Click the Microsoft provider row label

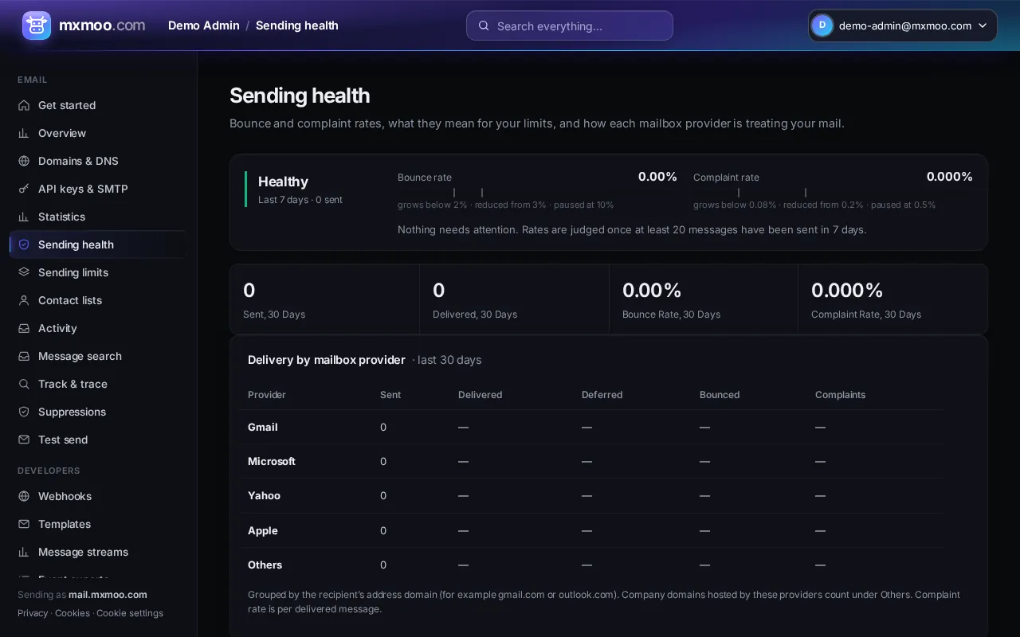tap(272, 461)
